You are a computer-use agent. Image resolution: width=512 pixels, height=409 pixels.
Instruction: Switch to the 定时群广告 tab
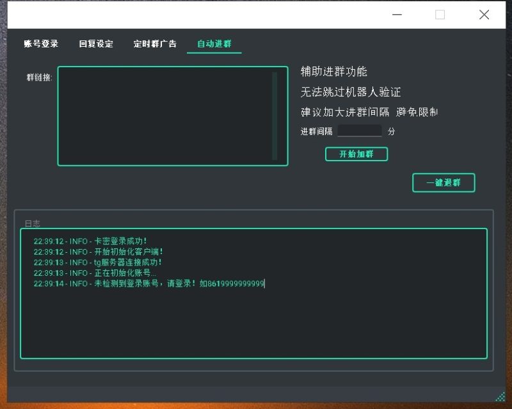coord(156,44)
